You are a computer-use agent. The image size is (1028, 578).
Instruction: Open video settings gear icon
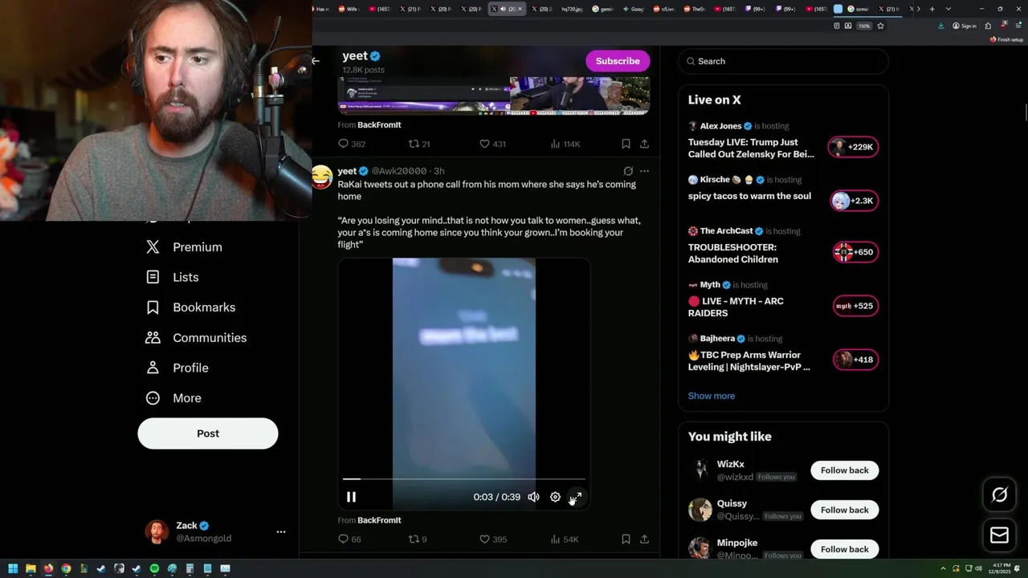point(555,497)
